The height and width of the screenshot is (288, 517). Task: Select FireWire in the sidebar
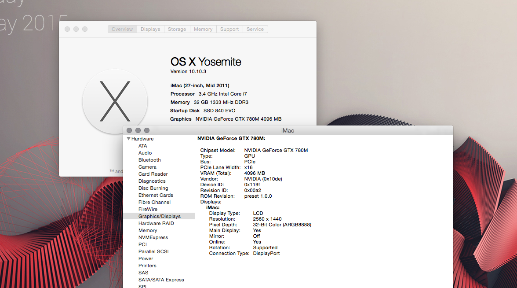tap(148, 209)
